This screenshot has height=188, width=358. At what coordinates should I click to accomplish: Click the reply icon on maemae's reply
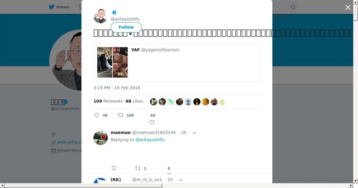point(114,168)
